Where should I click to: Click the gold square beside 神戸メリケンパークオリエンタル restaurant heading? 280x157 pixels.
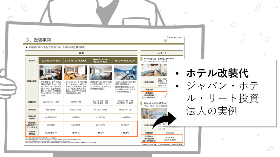142,59
